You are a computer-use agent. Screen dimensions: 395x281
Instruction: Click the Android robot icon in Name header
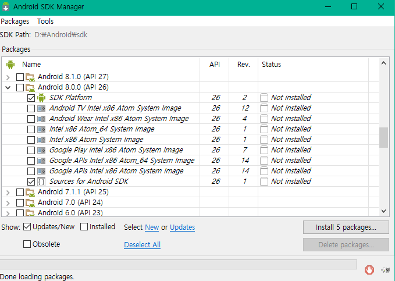(10, 65)
